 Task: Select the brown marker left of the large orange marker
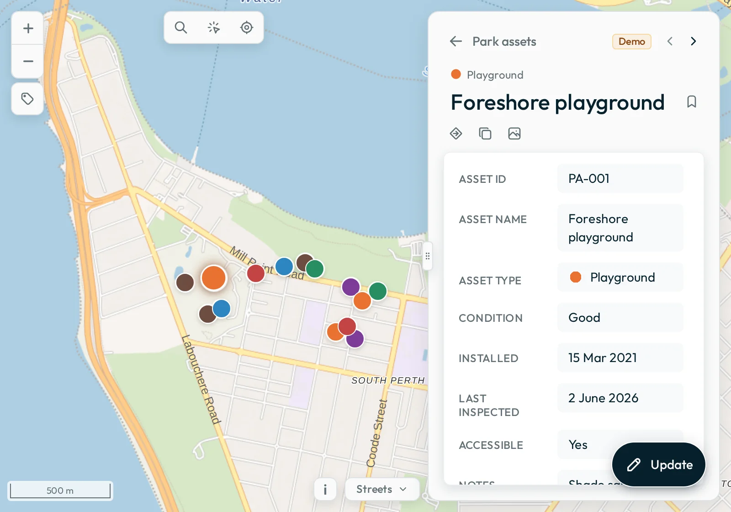[x=185, y=283]
